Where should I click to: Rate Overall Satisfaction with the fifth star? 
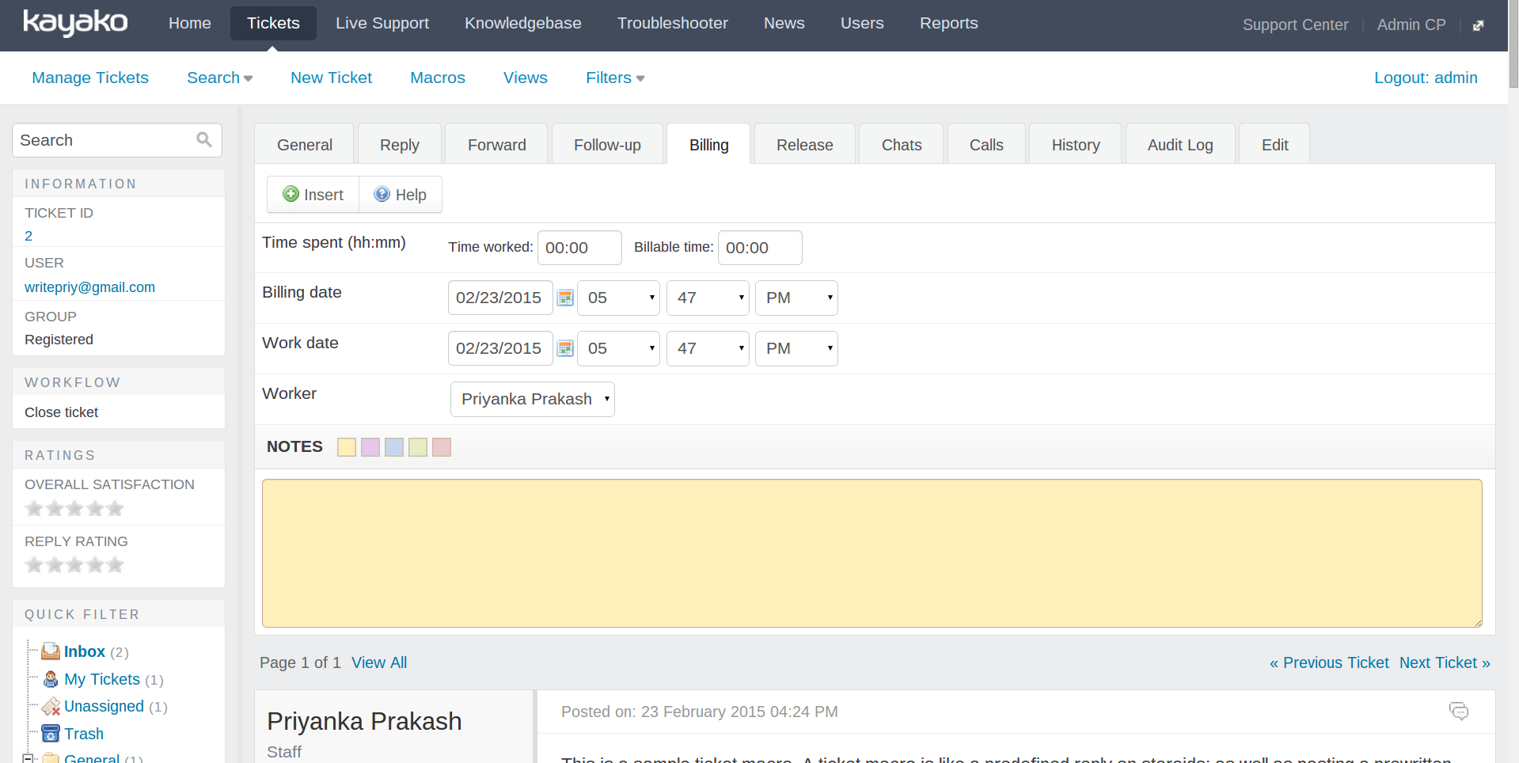coord(116,508)
